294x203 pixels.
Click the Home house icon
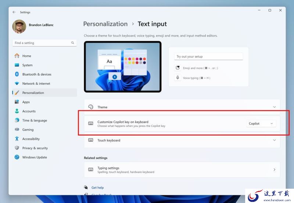coord(17,56)
